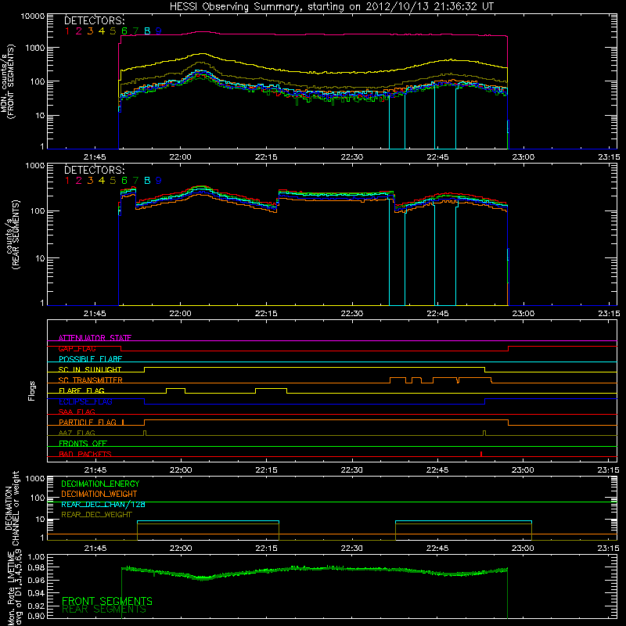Click the 22:00 time tick under decimation plot
626x626 pixels.
click(180, 549)
